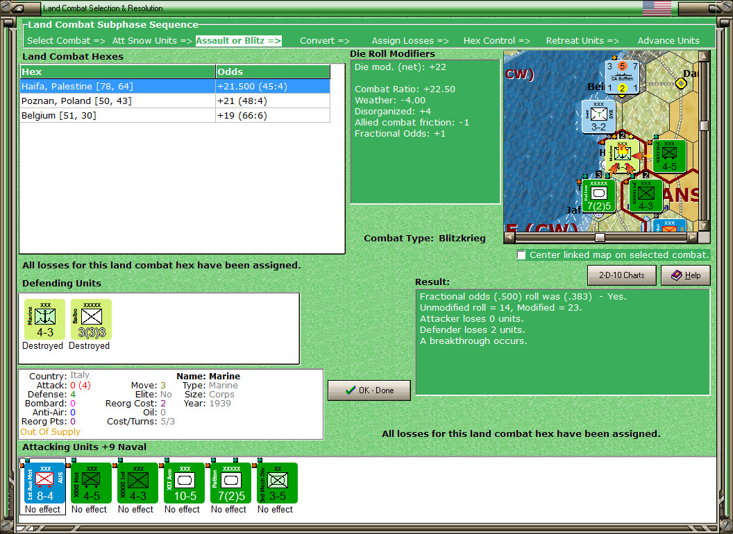Click Retreat Units subphase step
Image resolution: width=733 pixels, height=534 pixels.
pos(582,41)
